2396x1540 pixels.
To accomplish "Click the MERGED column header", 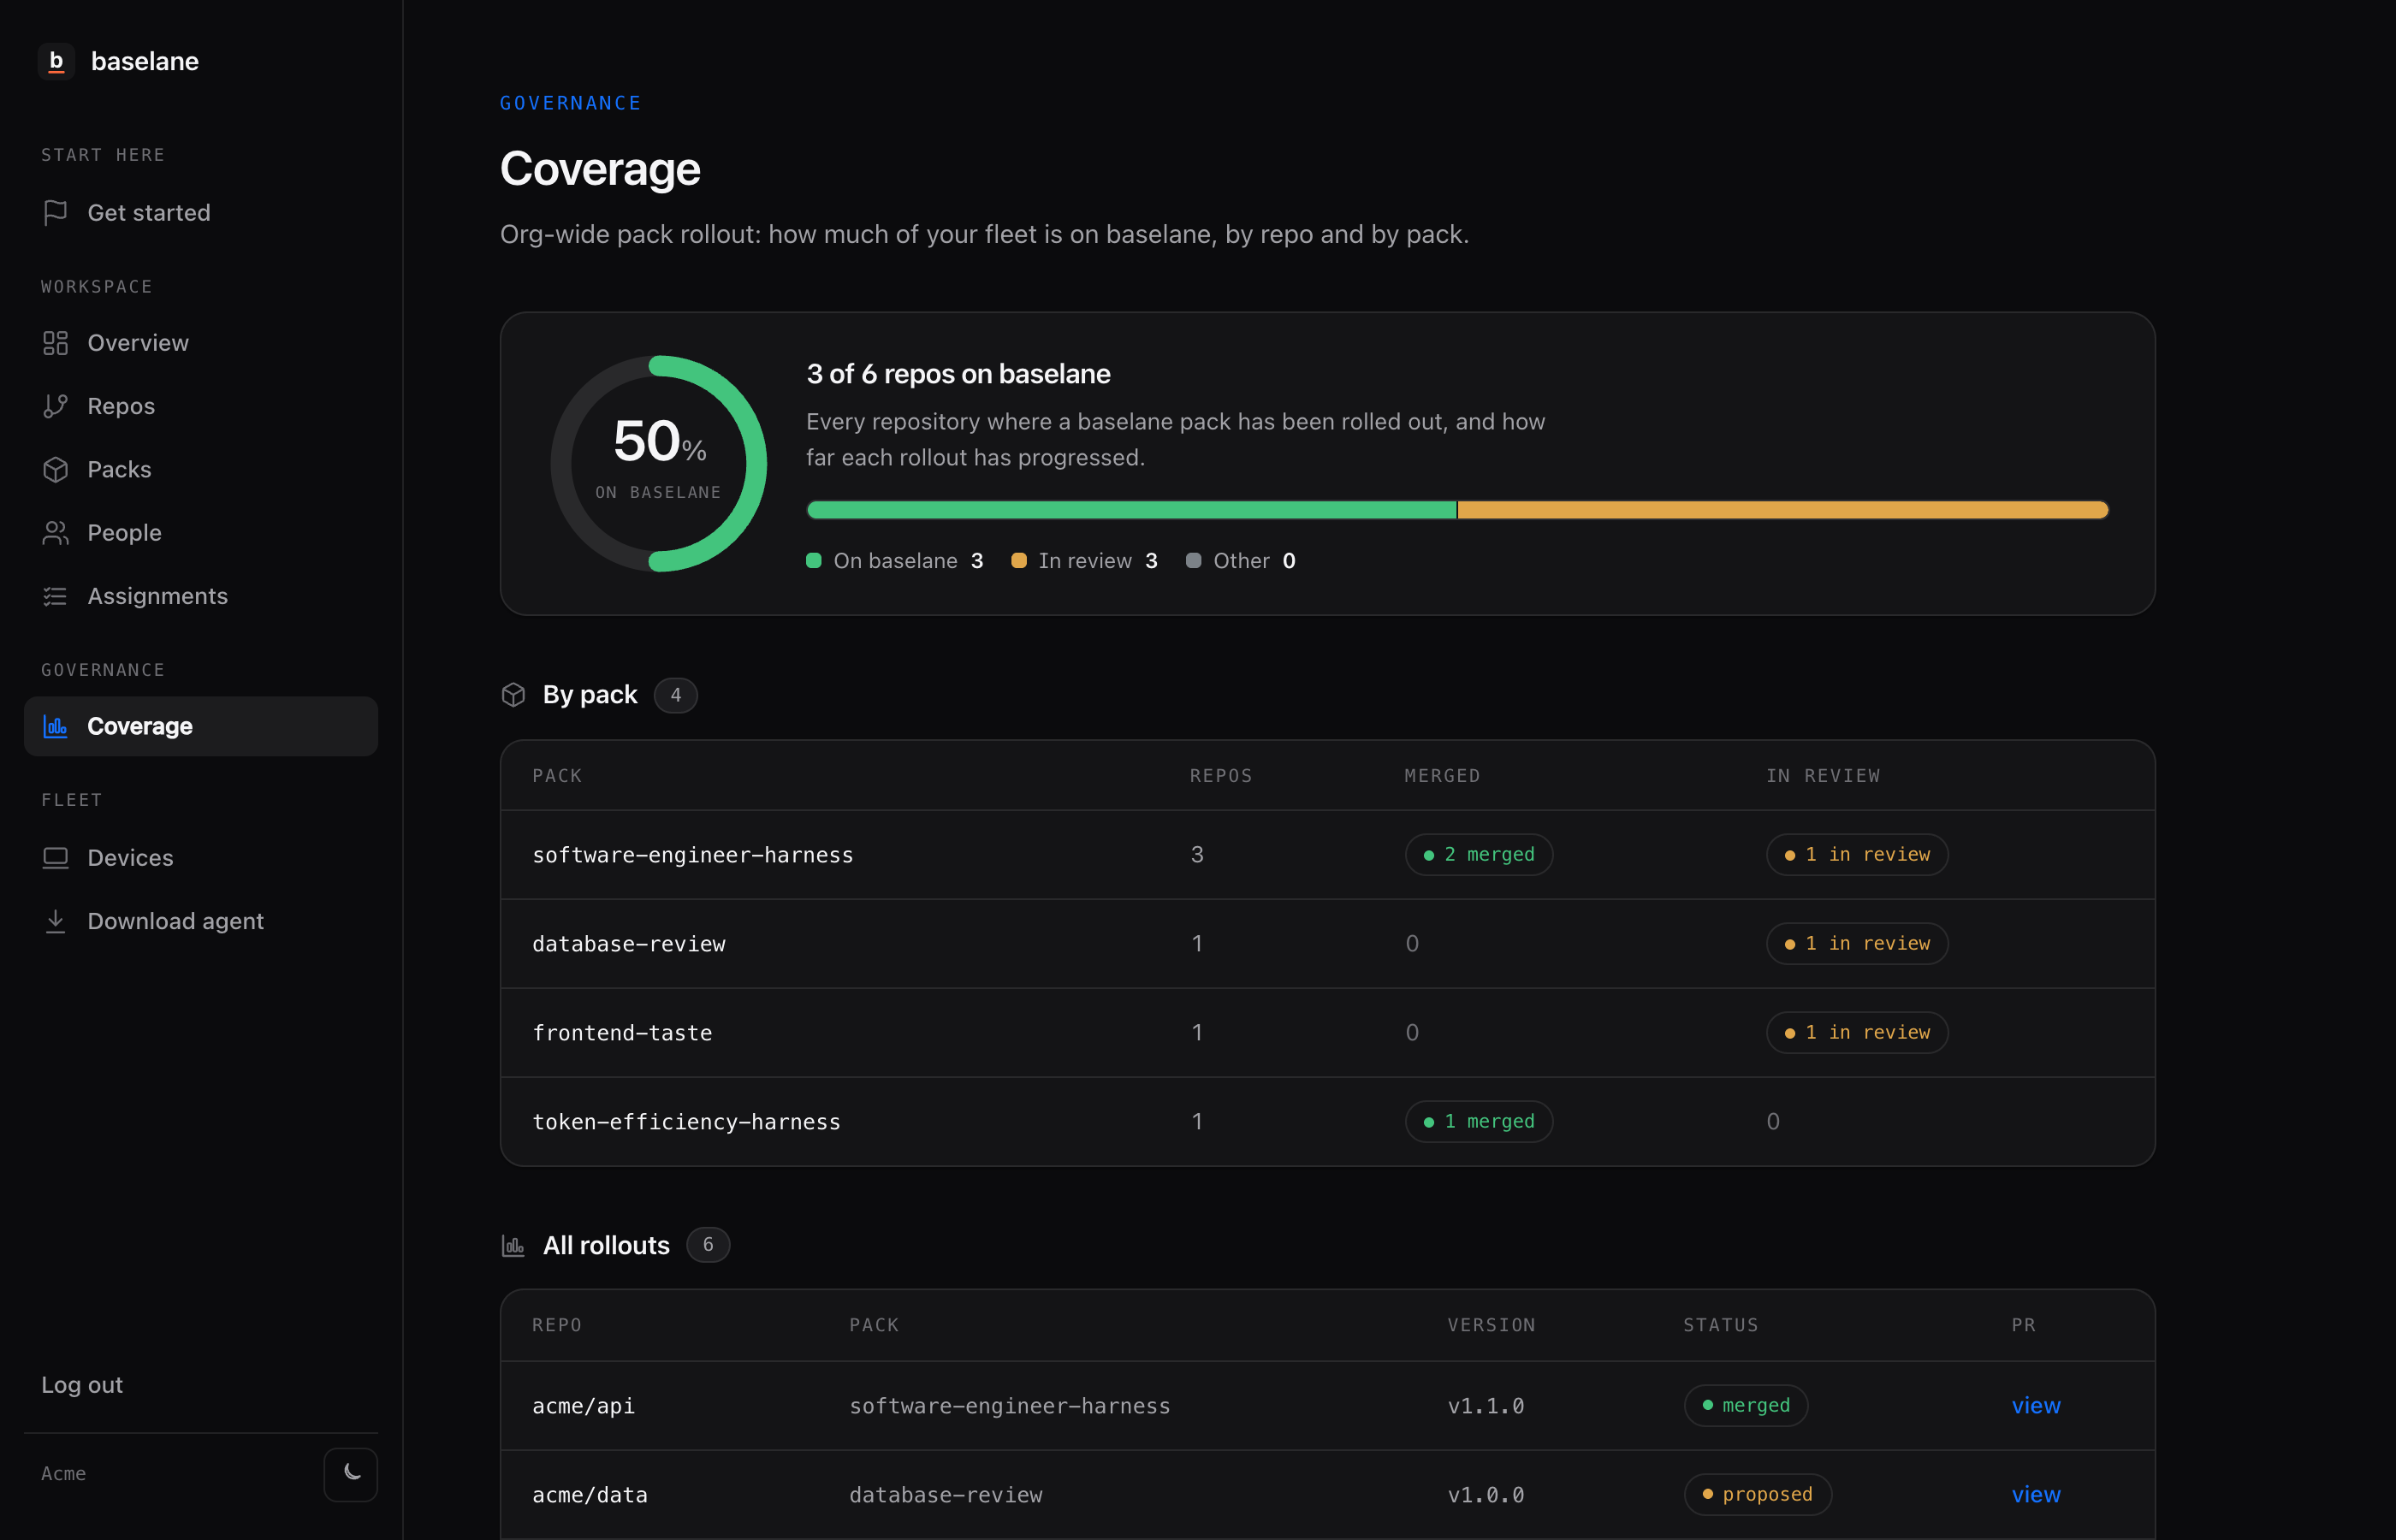I will click(1442, 776).
